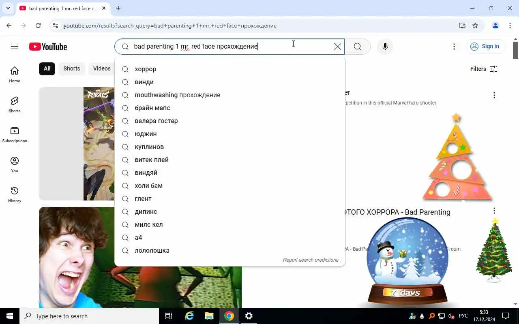Open the install app icon in address bar
The image size is (519, 324).
coord(462,26)
